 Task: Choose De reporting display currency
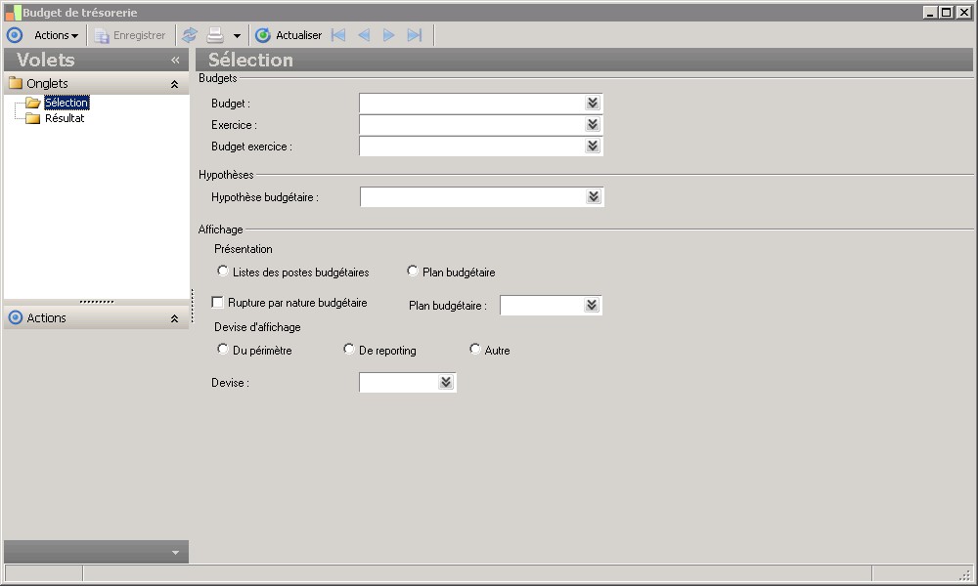349,350
